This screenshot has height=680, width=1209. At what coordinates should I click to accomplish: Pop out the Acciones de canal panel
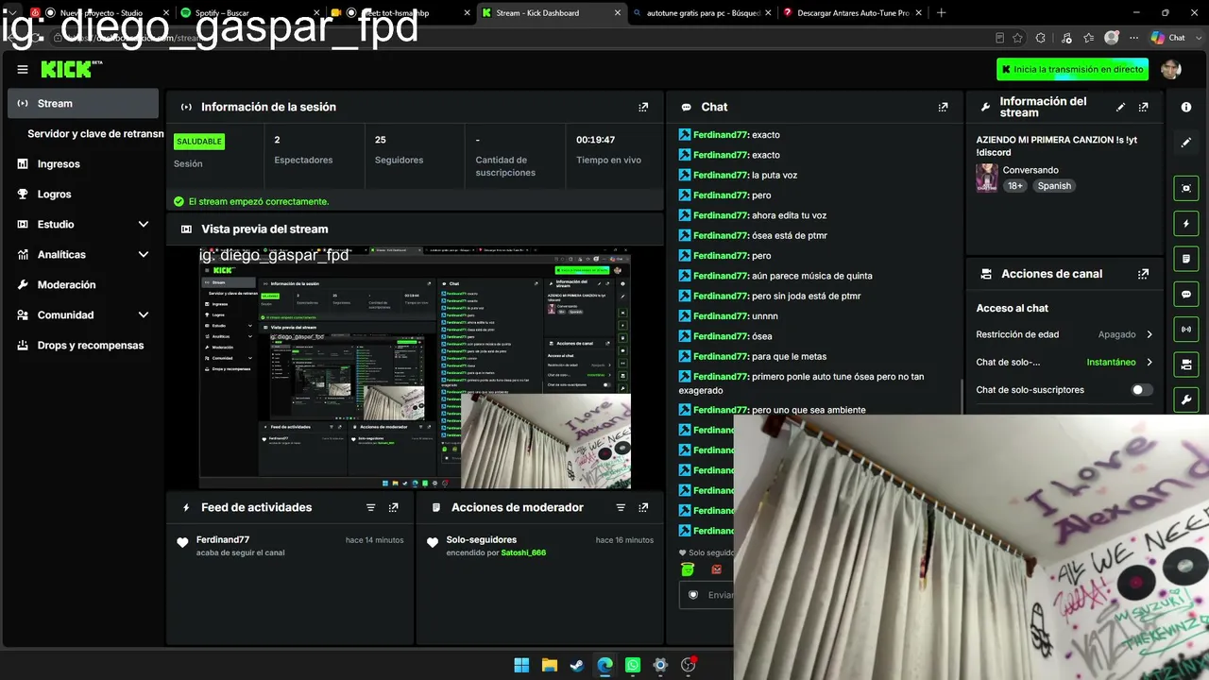[x=1143, y=274]
